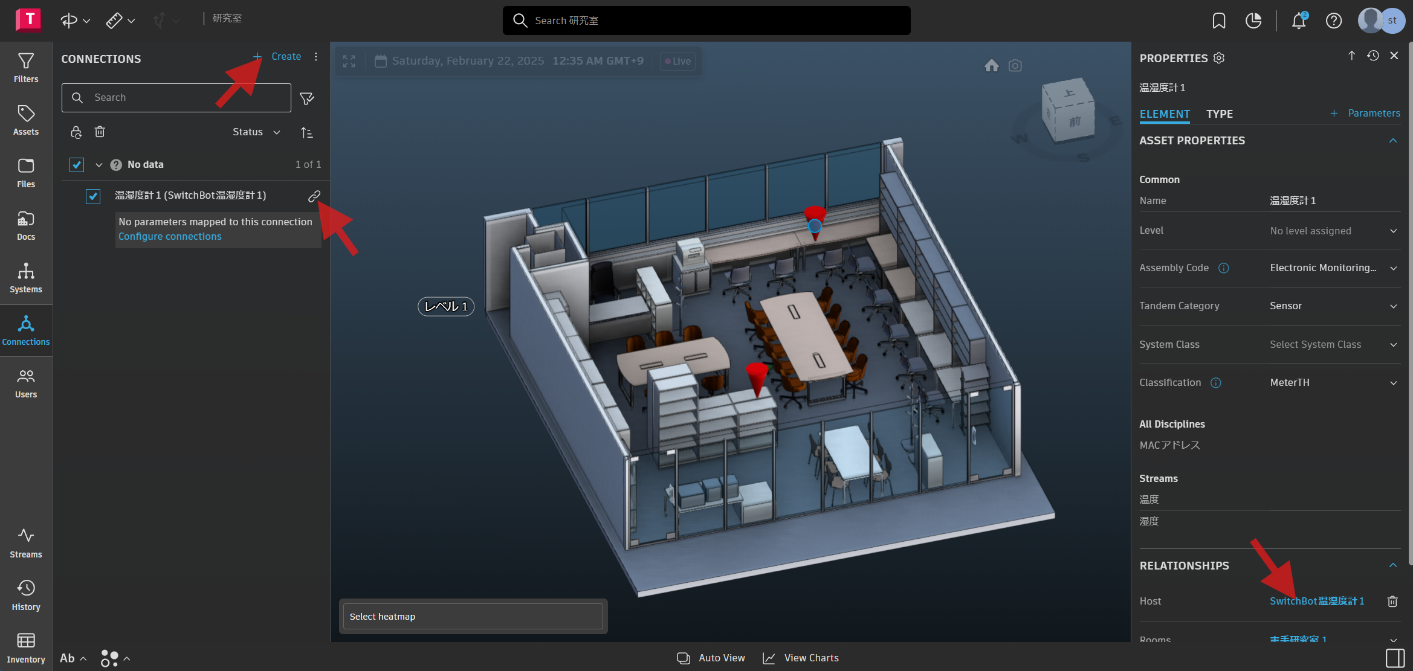Open the Filters sidebar panel
The height and width of the screenshot is (671, 1413).
pos(26,68)
